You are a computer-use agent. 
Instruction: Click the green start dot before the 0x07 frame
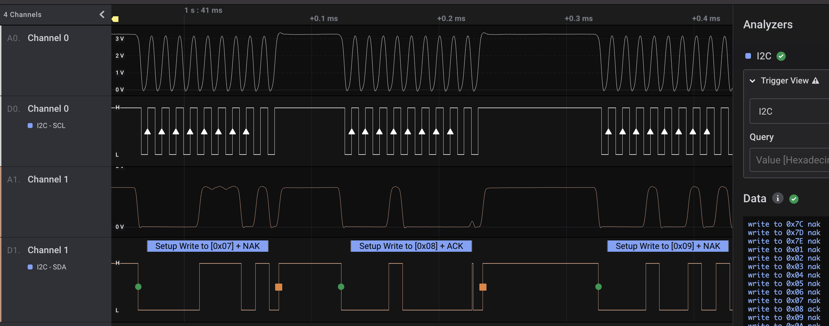(138, 287)
